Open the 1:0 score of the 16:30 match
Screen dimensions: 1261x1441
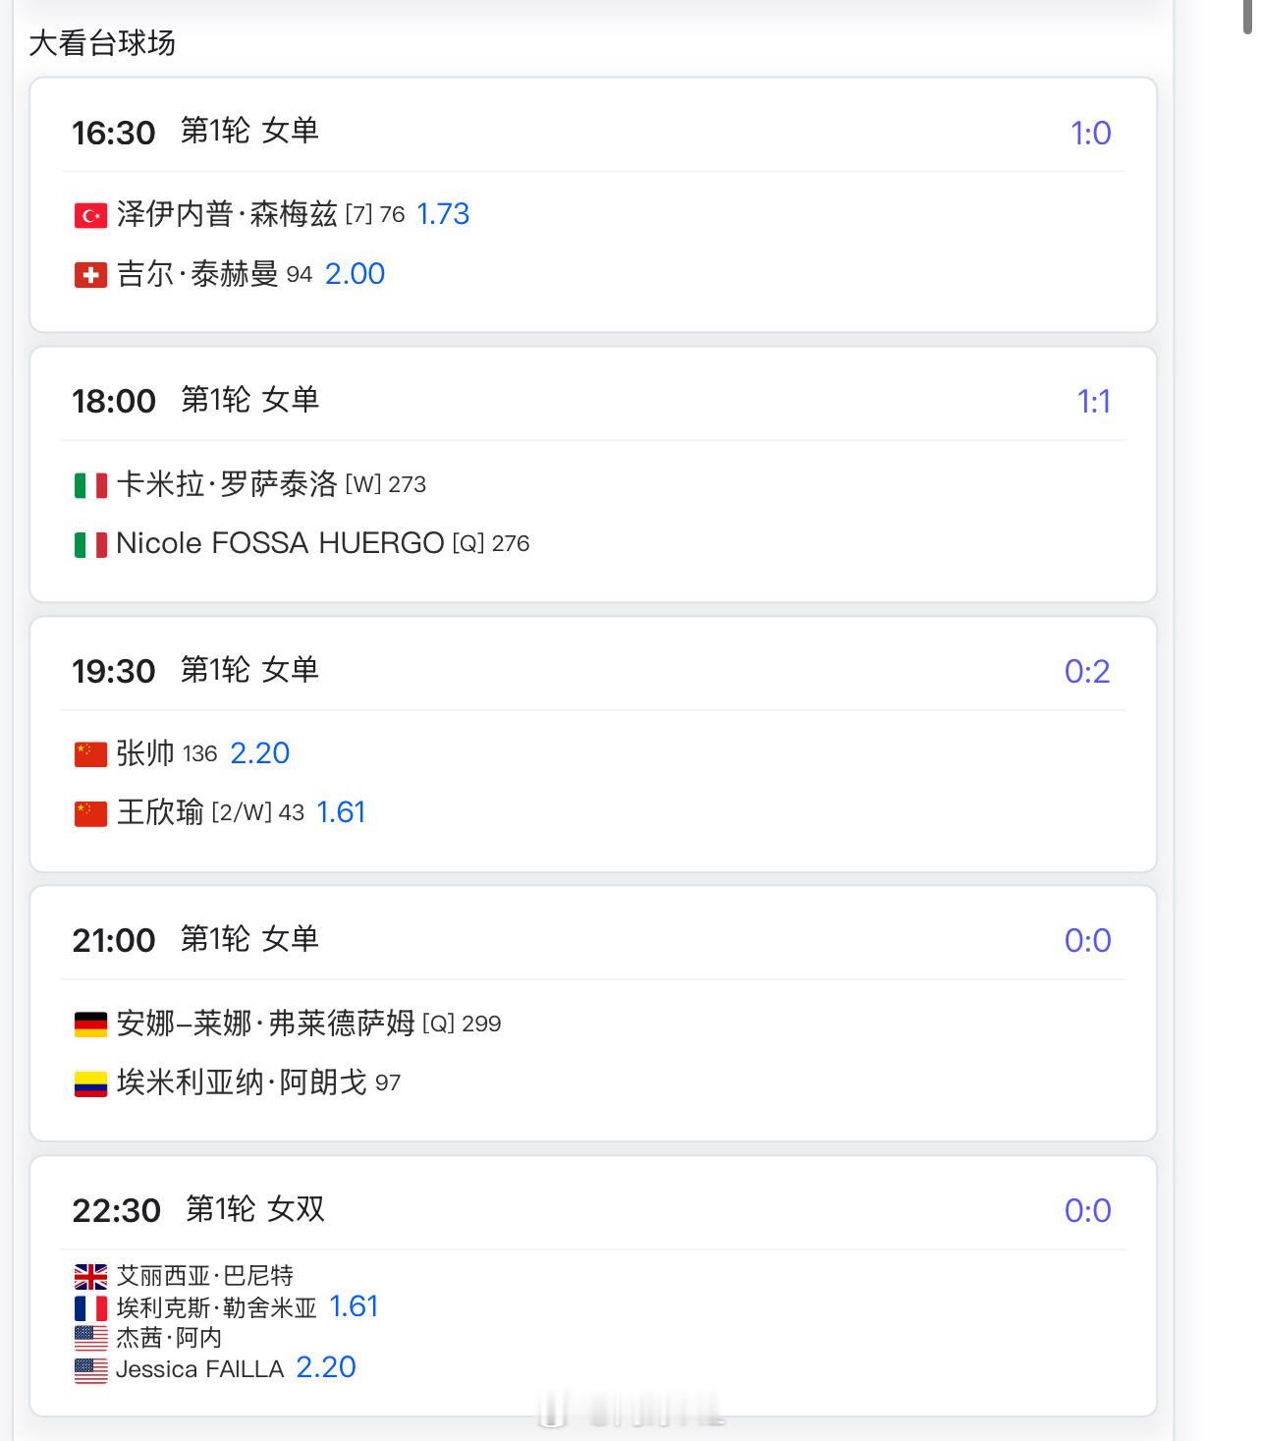(1090, 133)
